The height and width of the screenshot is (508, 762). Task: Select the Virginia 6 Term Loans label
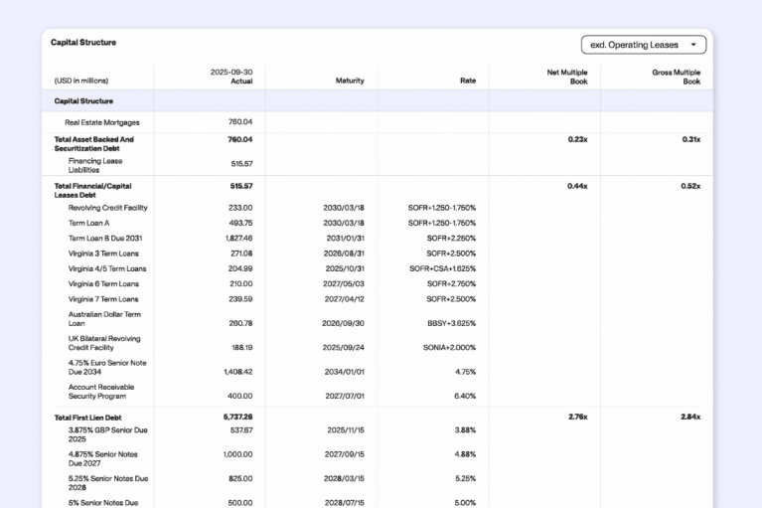(x=103, y=284)
